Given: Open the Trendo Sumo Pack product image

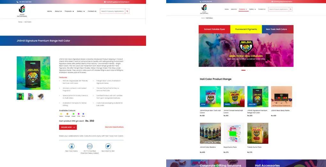Looking at the screenshot, I should click(258, 133).
